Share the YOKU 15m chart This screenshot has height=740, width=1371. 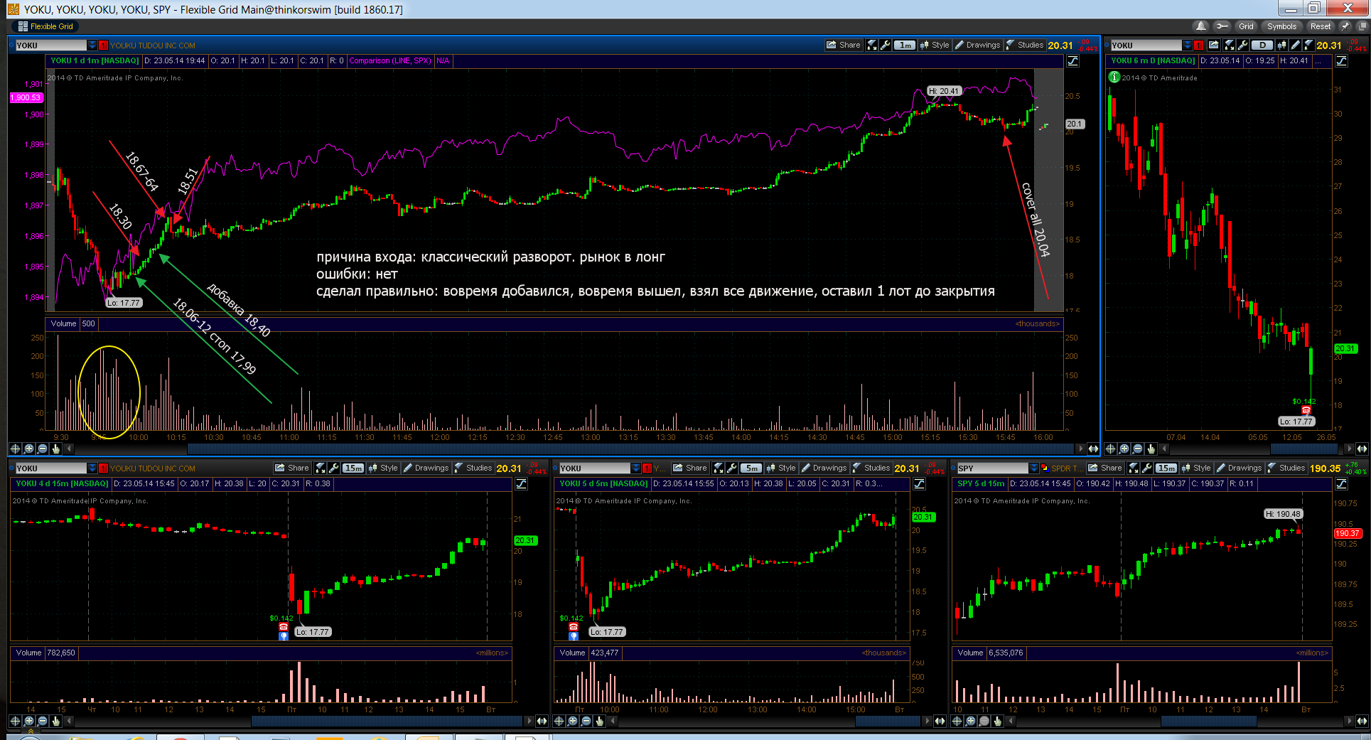tap(292, 468)
